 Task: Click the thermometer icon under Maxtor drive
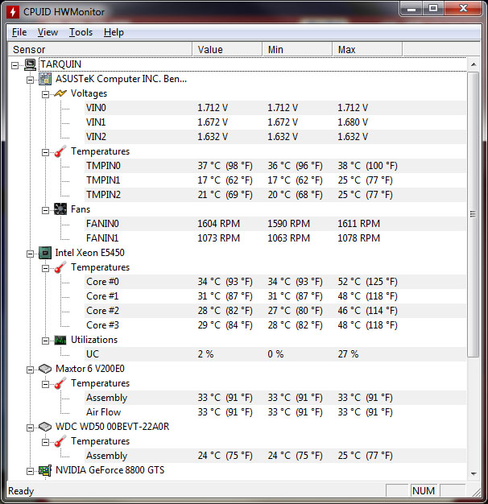point(60,383)
